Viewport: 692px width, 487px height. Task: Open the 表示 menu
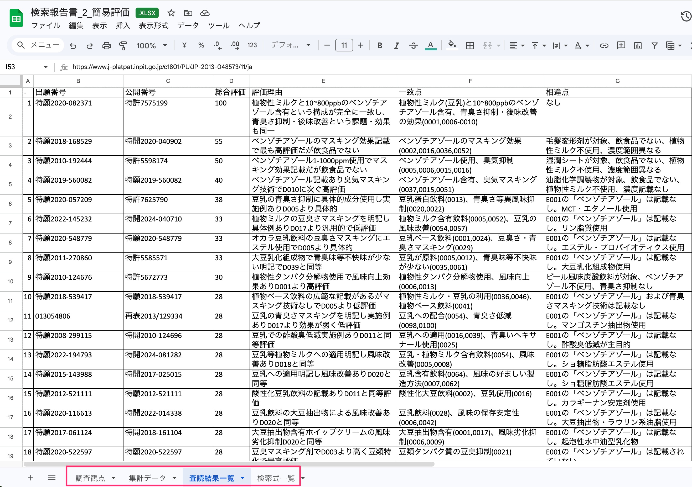pyautogui.click(x=100, y=26)
